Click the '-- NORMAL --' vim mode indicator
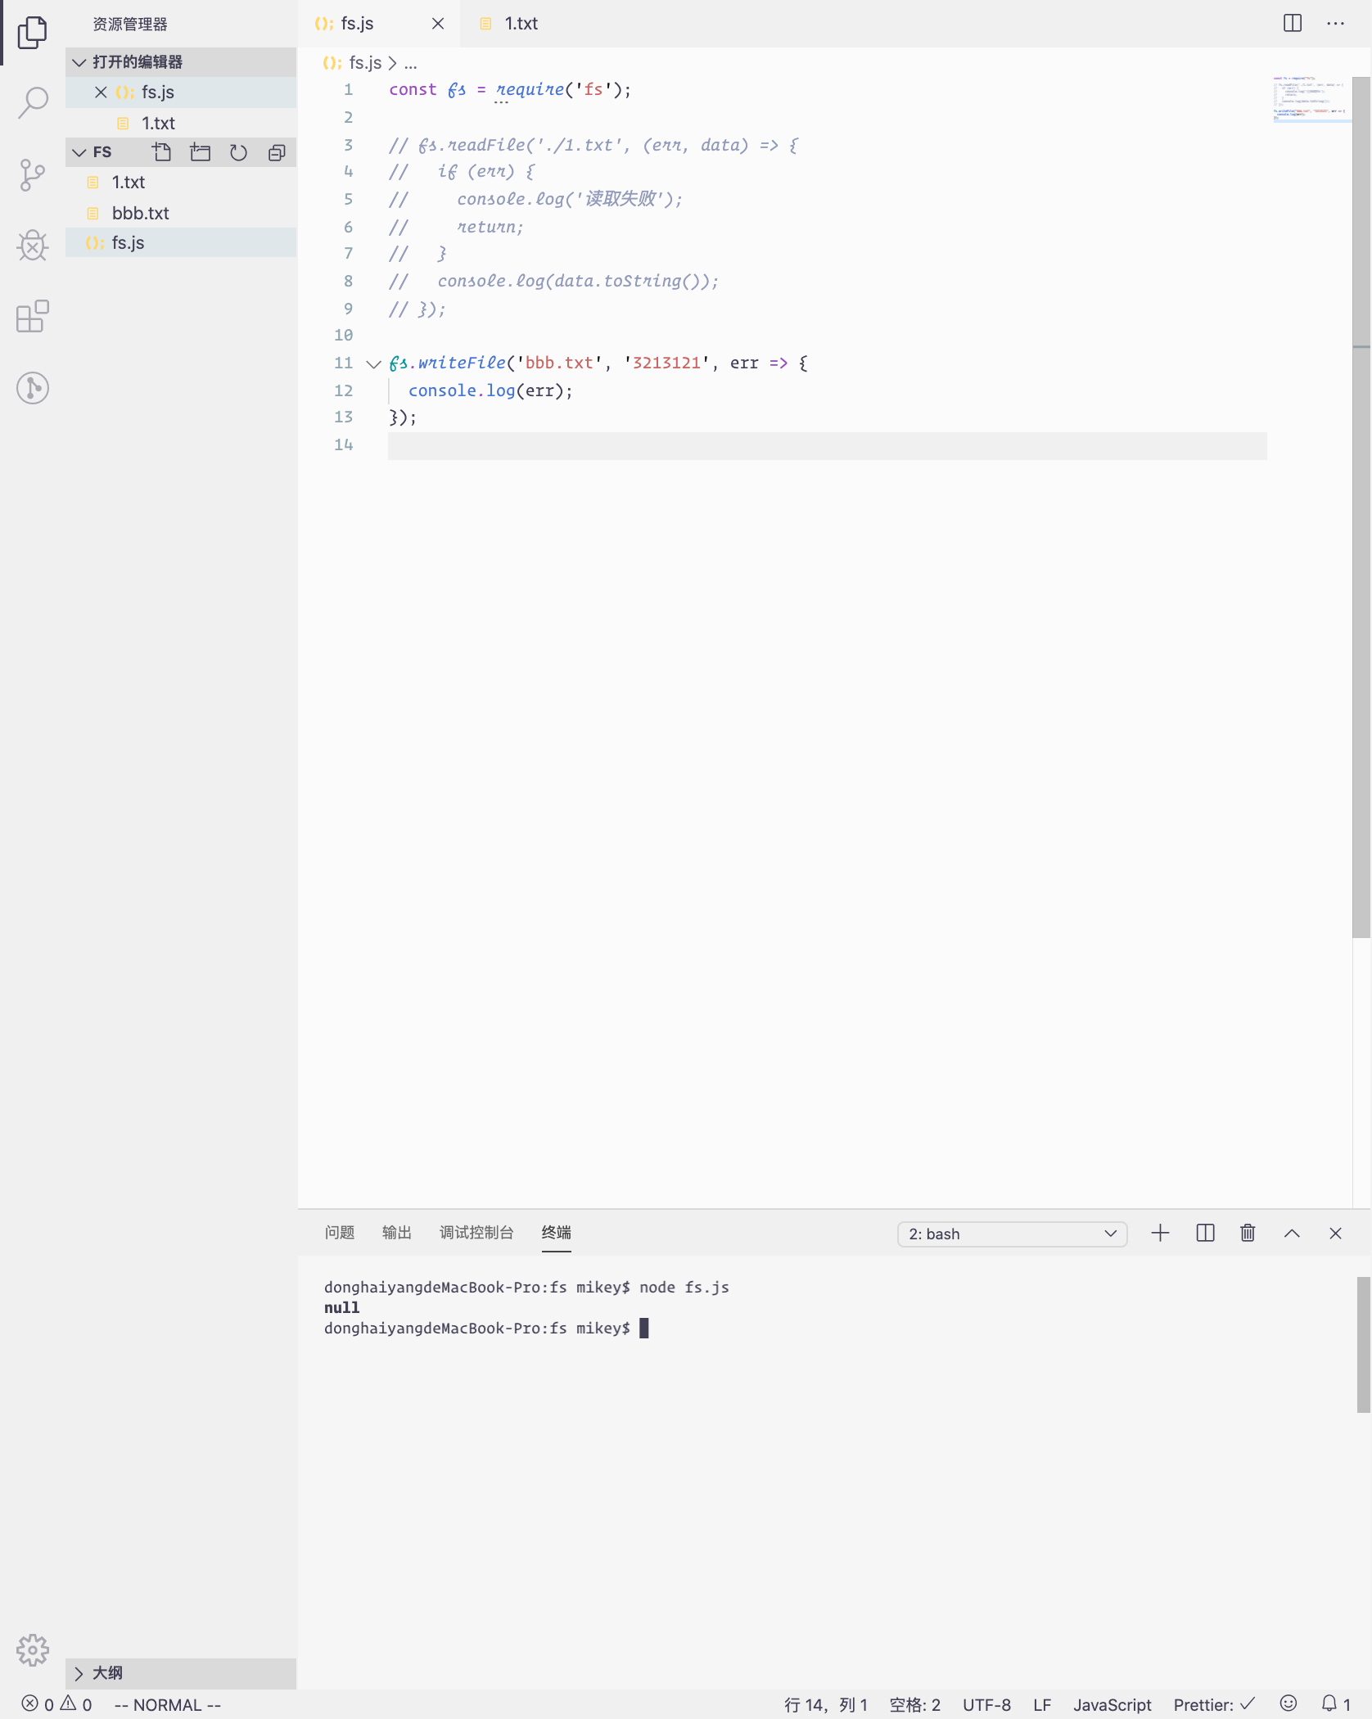 coord(168,1704)
